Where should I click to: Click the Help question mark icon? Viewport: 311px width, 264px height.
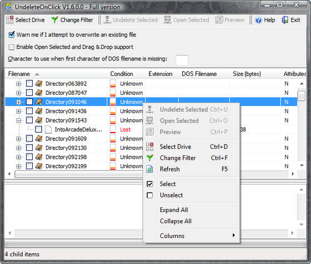(258, 20)
